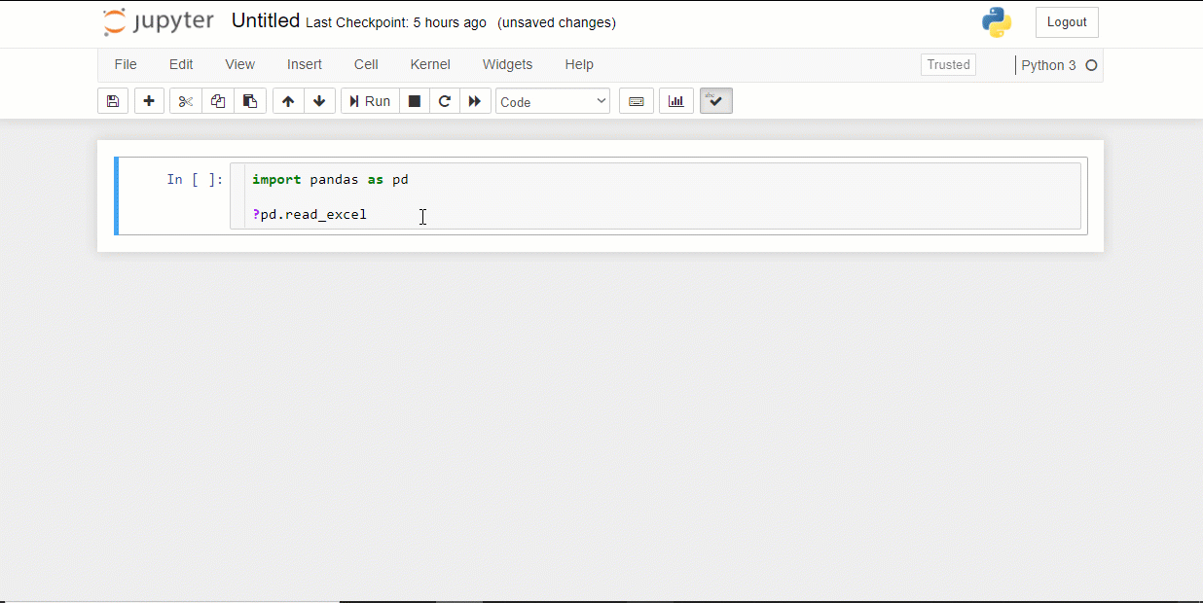Open the Widgets menu

pyautogui.click(x=507, y=64)
